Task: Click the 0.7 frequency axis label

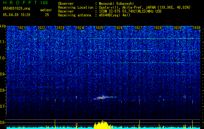Action: click(3, 106)
